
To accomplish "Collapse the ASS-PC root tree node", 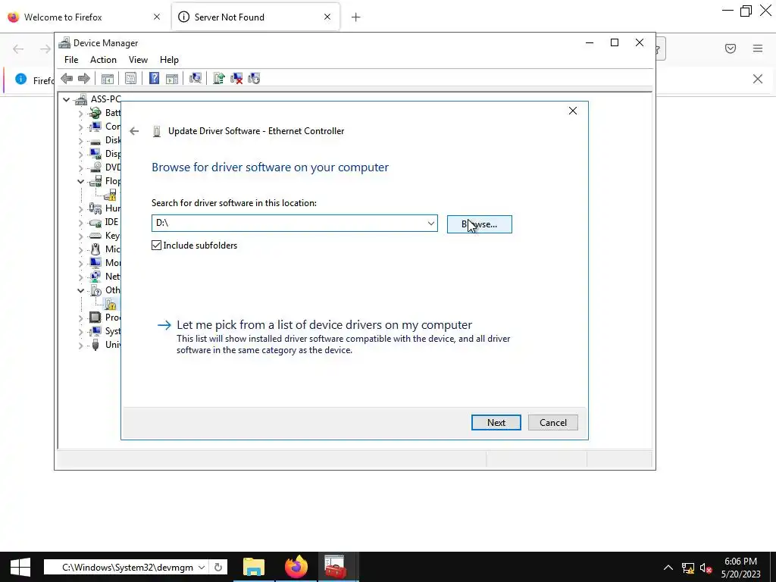I will coord(67,99).
